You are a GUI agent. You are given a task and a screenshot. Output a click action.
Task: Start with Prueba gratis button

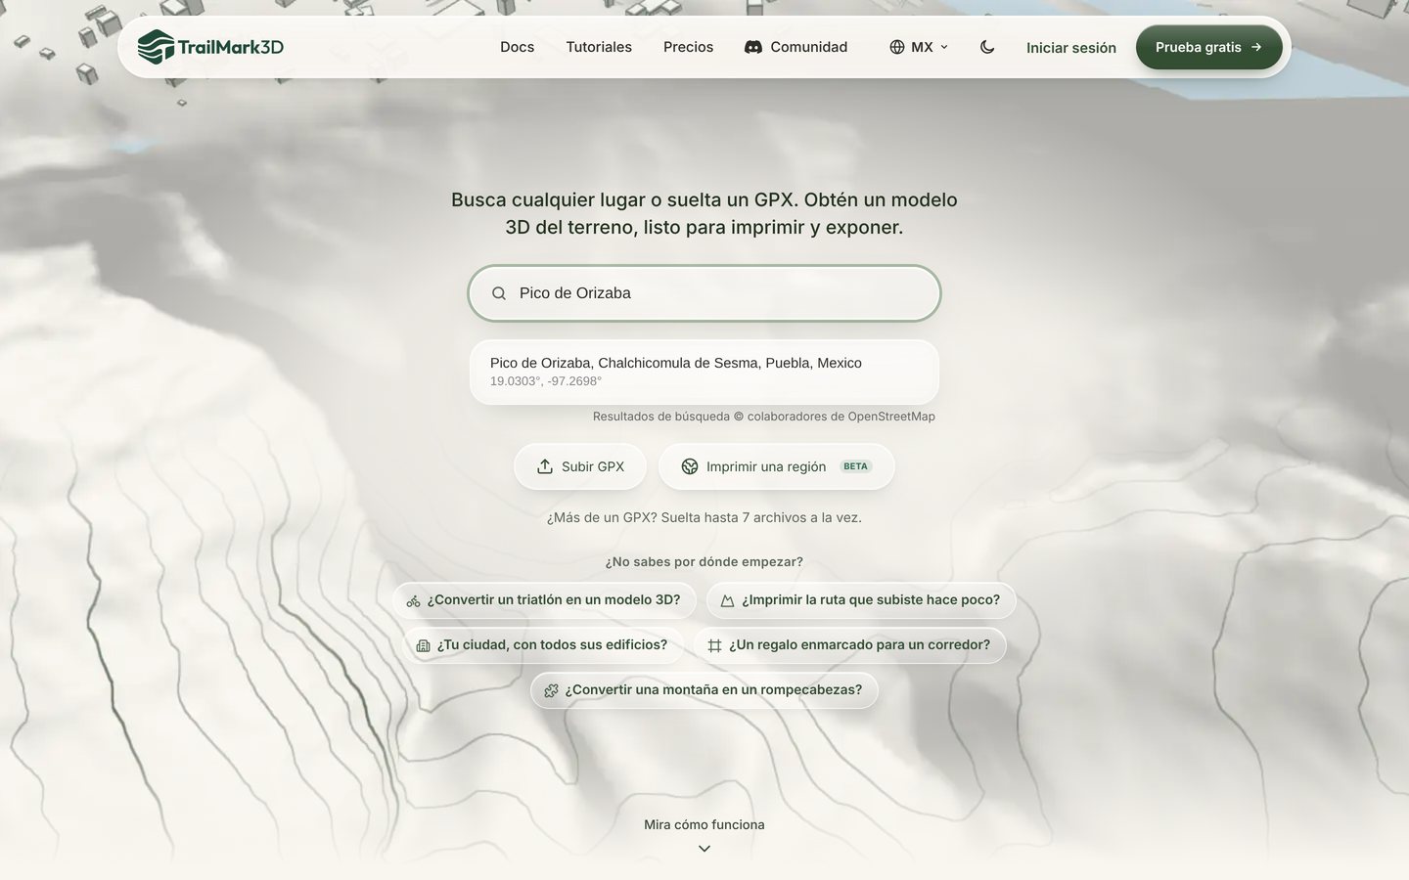(1208, 47)
